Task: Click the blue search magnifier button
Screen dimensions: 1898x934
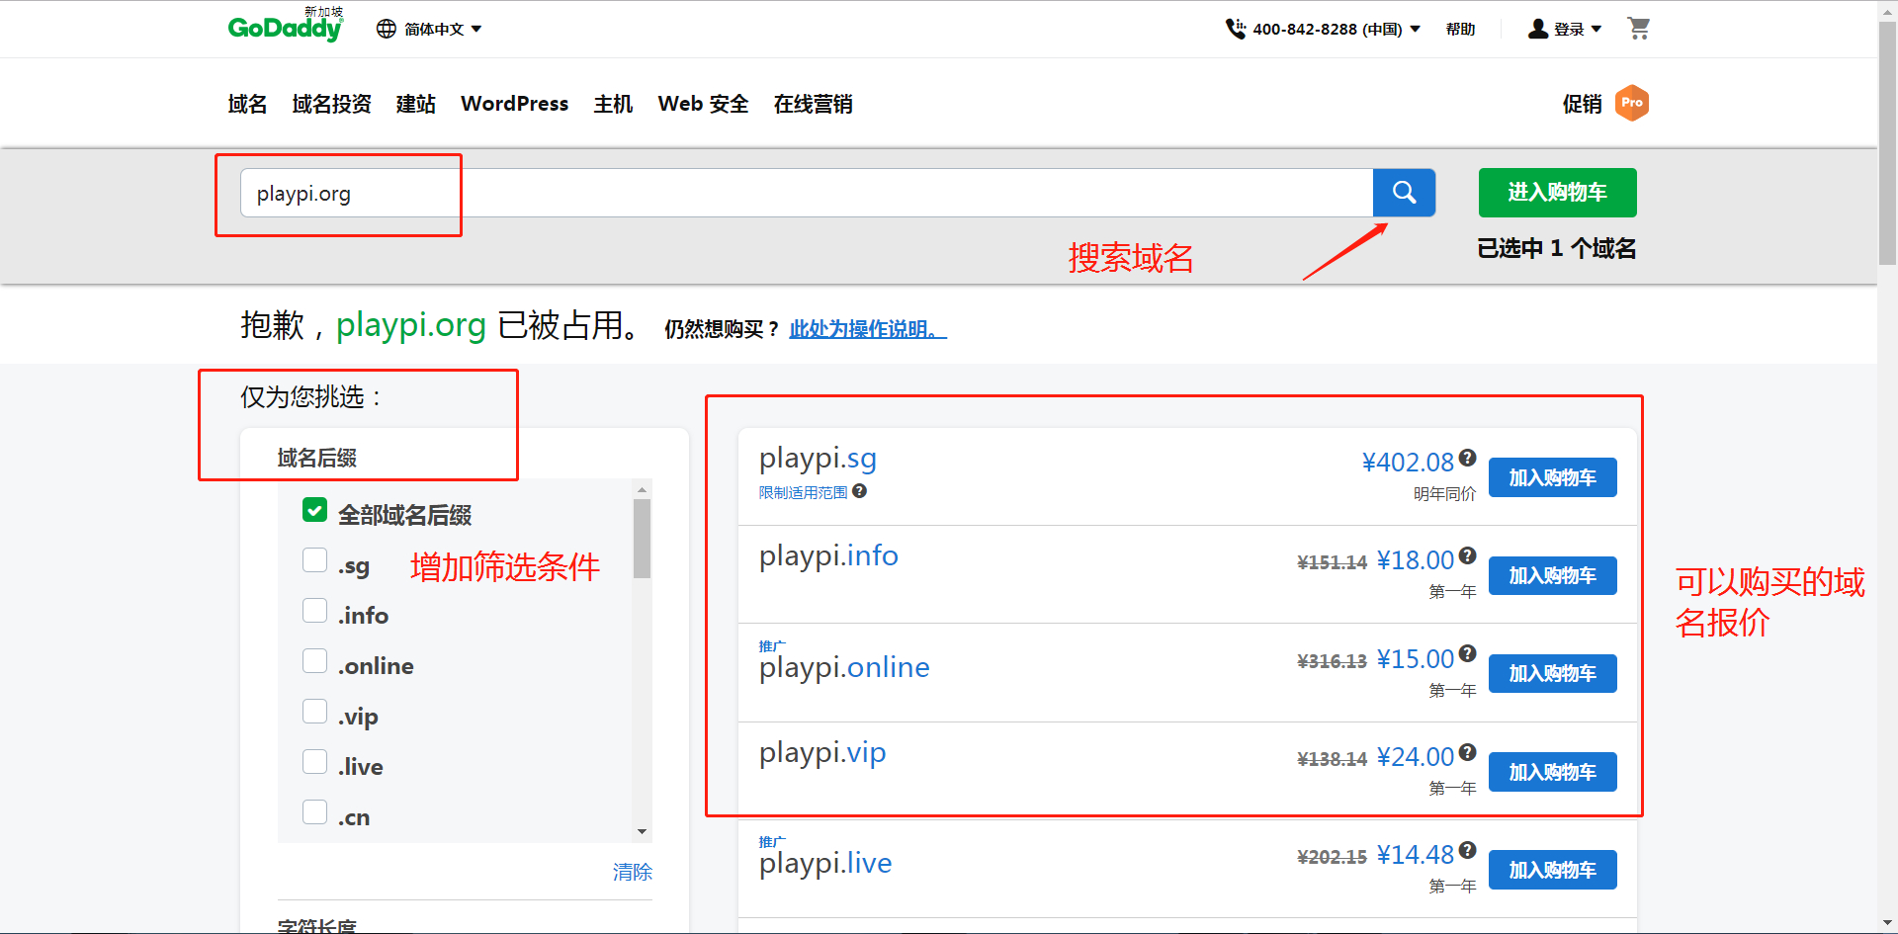Action: click(1404, 192)
